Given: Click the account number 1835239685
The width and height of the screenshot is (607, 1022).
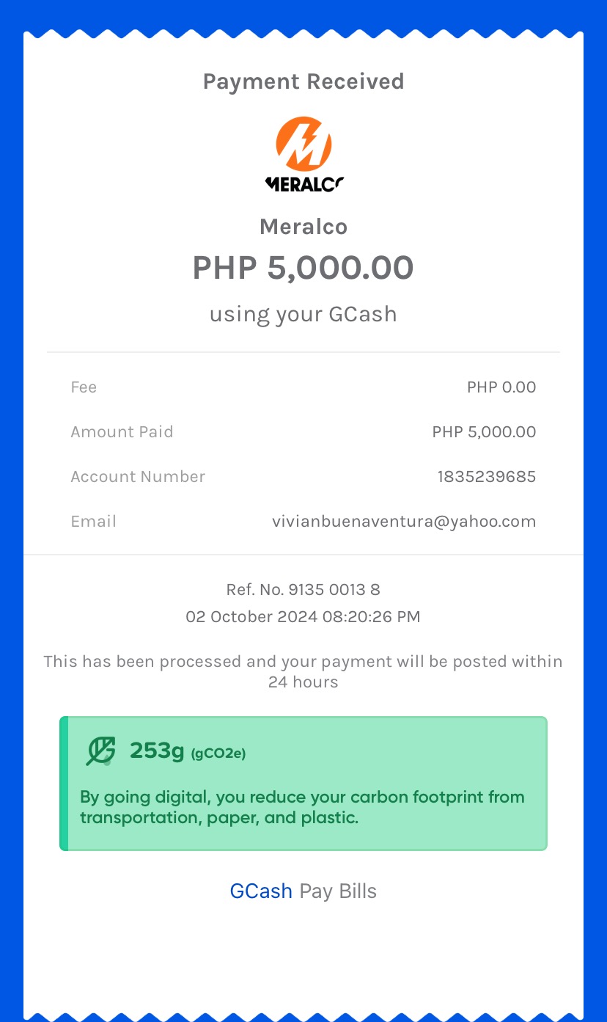Looking at the screenshot, I should click(x=486, y=477).
